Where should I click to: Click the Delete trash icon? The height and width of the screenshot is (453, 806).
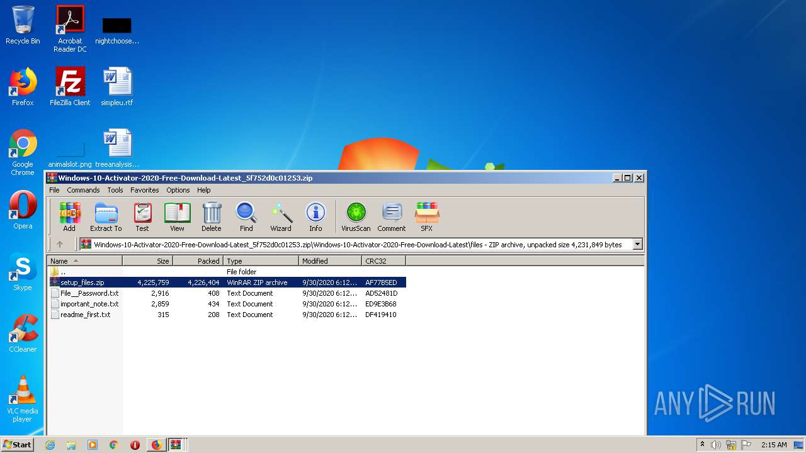pos(212,217)
